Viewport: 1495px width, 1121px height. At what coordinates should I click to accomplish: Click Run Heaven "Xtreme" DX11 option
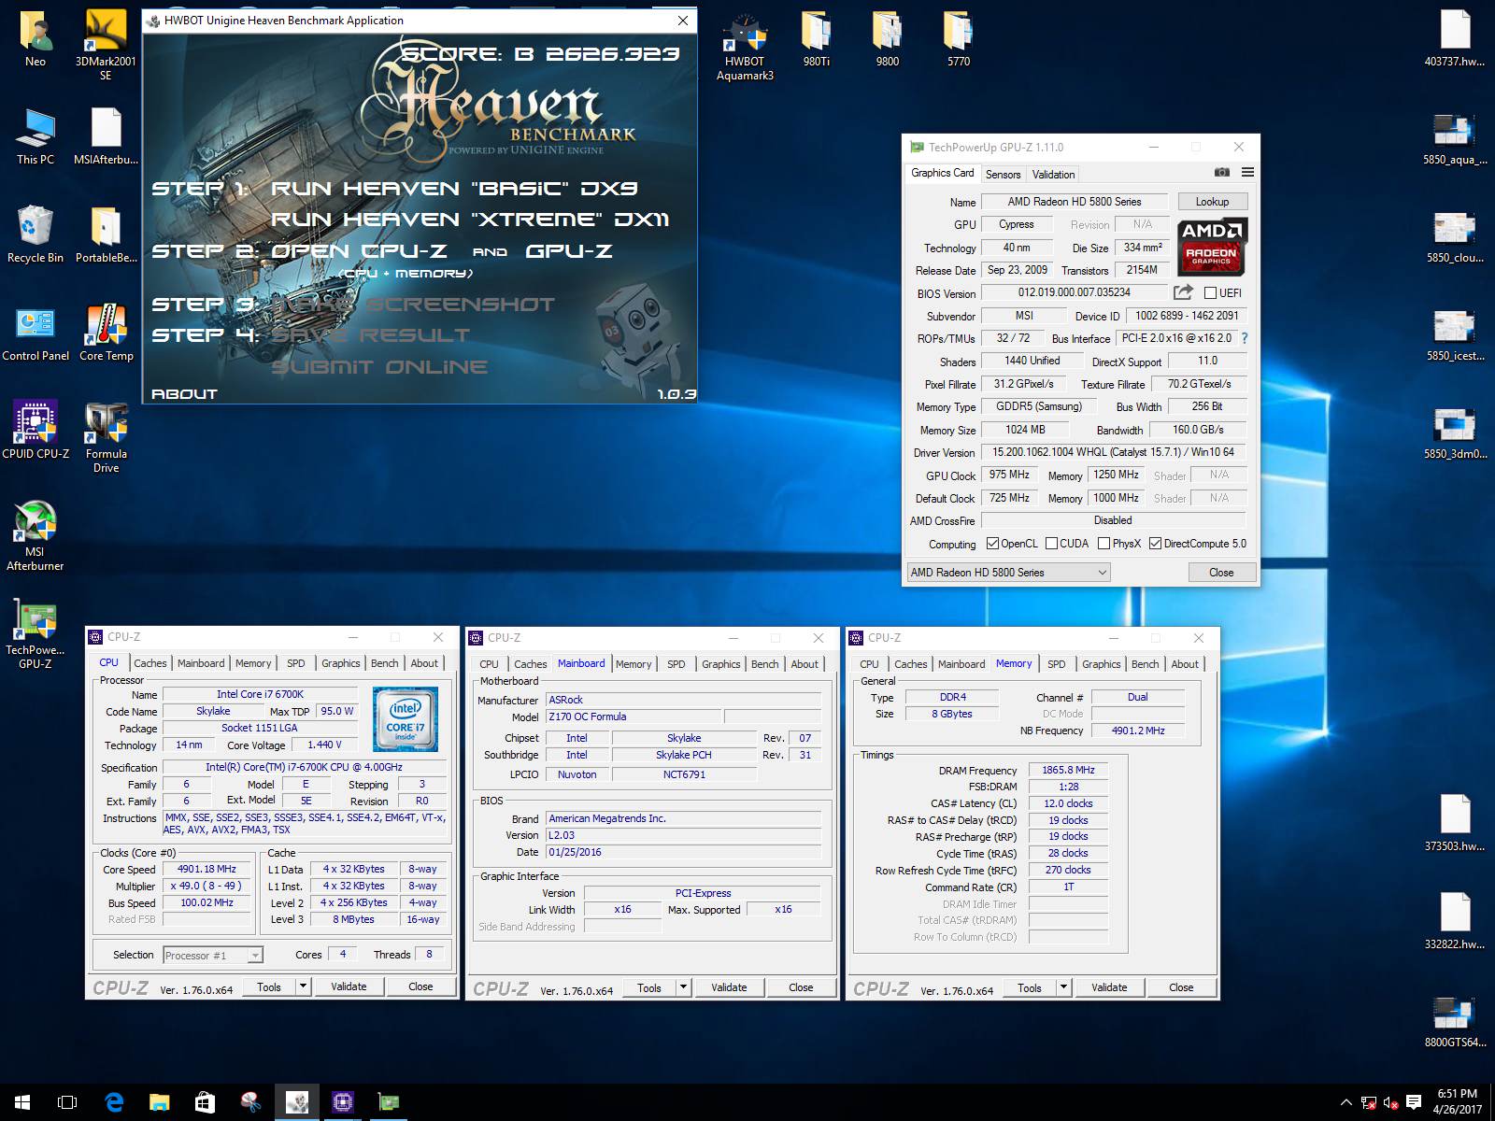point(470,220)
